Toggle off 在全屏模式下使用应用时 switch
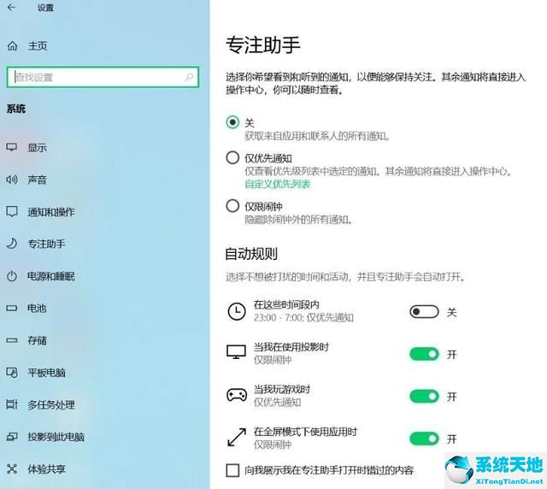Viewport: 547px width, 489px height. click(424, 439)
